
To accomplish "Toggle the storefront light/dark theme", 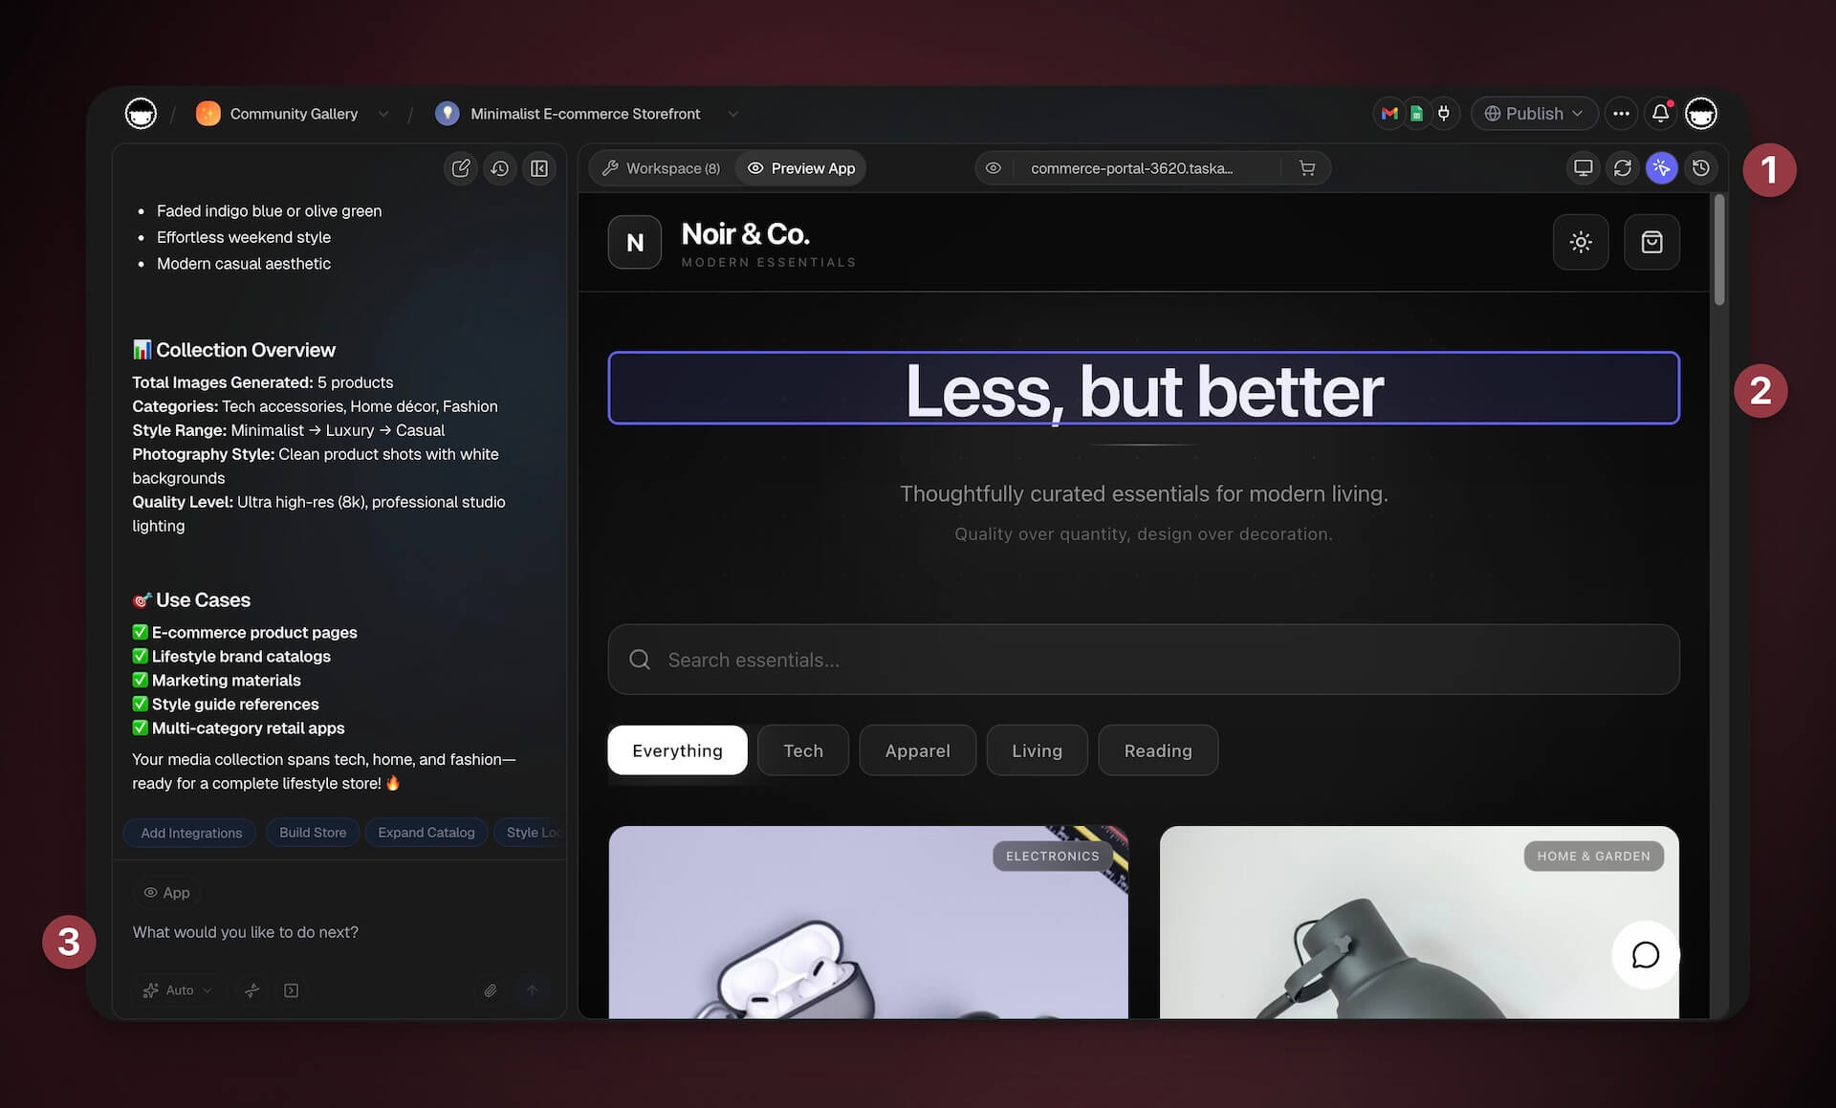I will click(1581, 243).
